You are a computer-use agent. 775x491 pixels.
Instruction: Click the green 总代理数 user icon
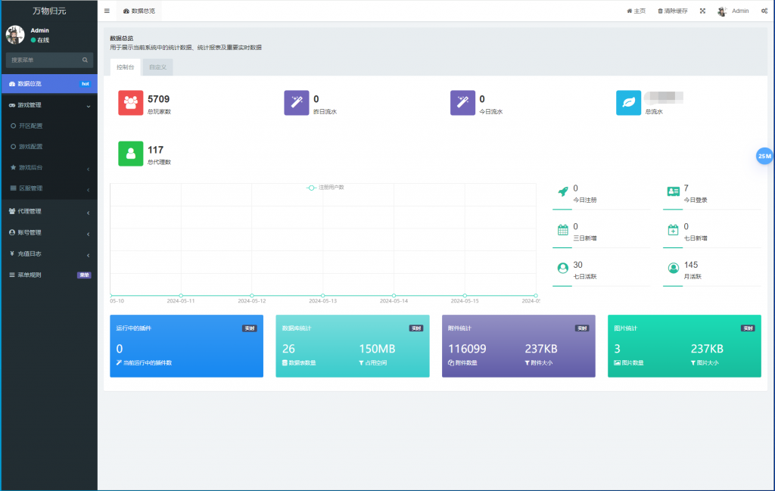pos(130,154)
